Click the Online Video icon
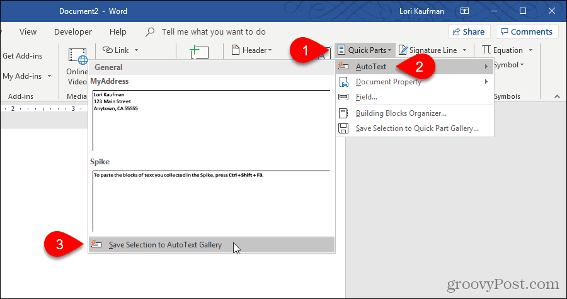 pyautogui.click(x=77, y=57)
